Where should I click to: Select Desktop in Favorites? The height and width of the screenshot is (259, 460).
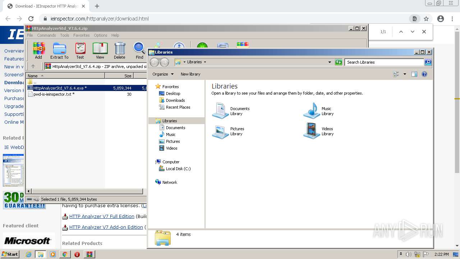(173, 94)
